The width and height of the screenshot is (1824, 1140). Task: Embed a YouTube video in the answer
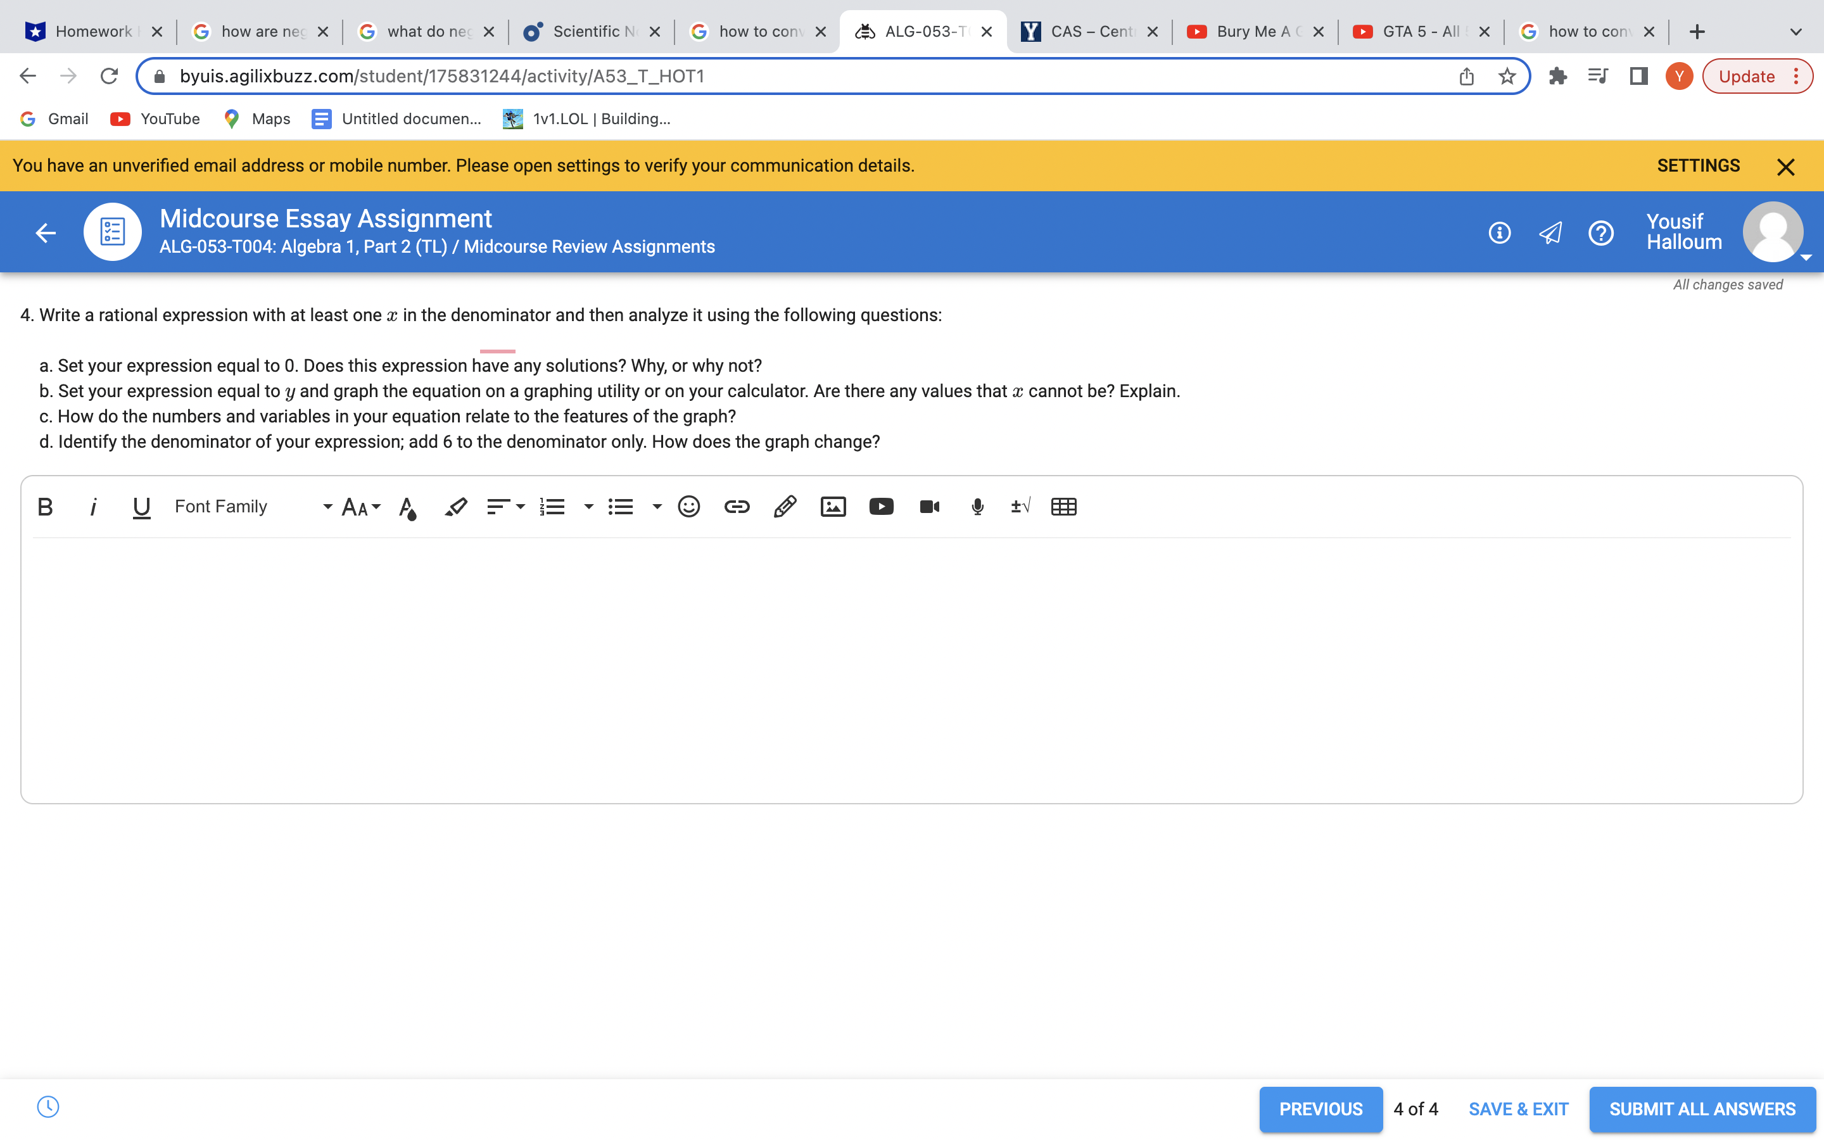tap(881, 506)
